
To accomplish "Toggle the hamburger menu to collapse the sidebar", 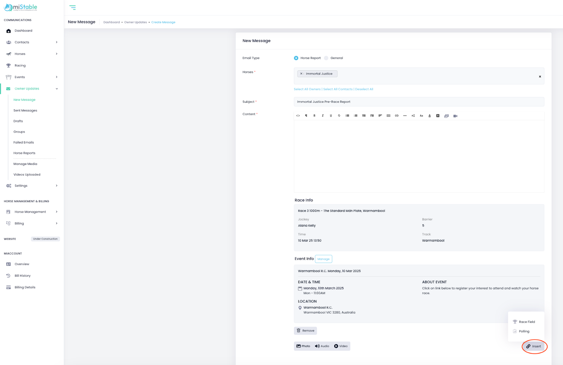I will tap(72, 7).
